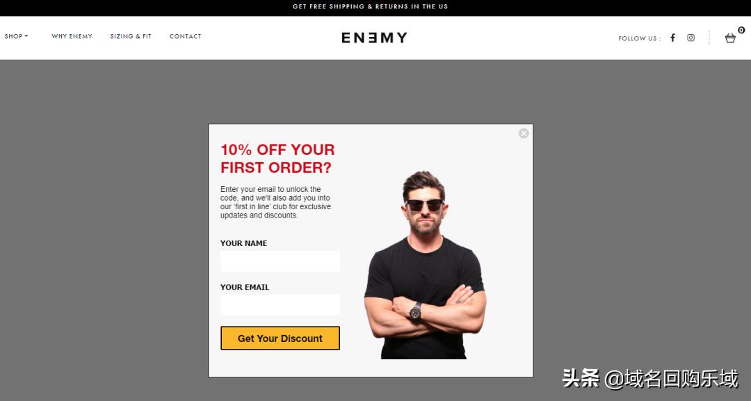Click the FOLLOW US label
This screenshot has width=751, height=401.
(640, 38)
